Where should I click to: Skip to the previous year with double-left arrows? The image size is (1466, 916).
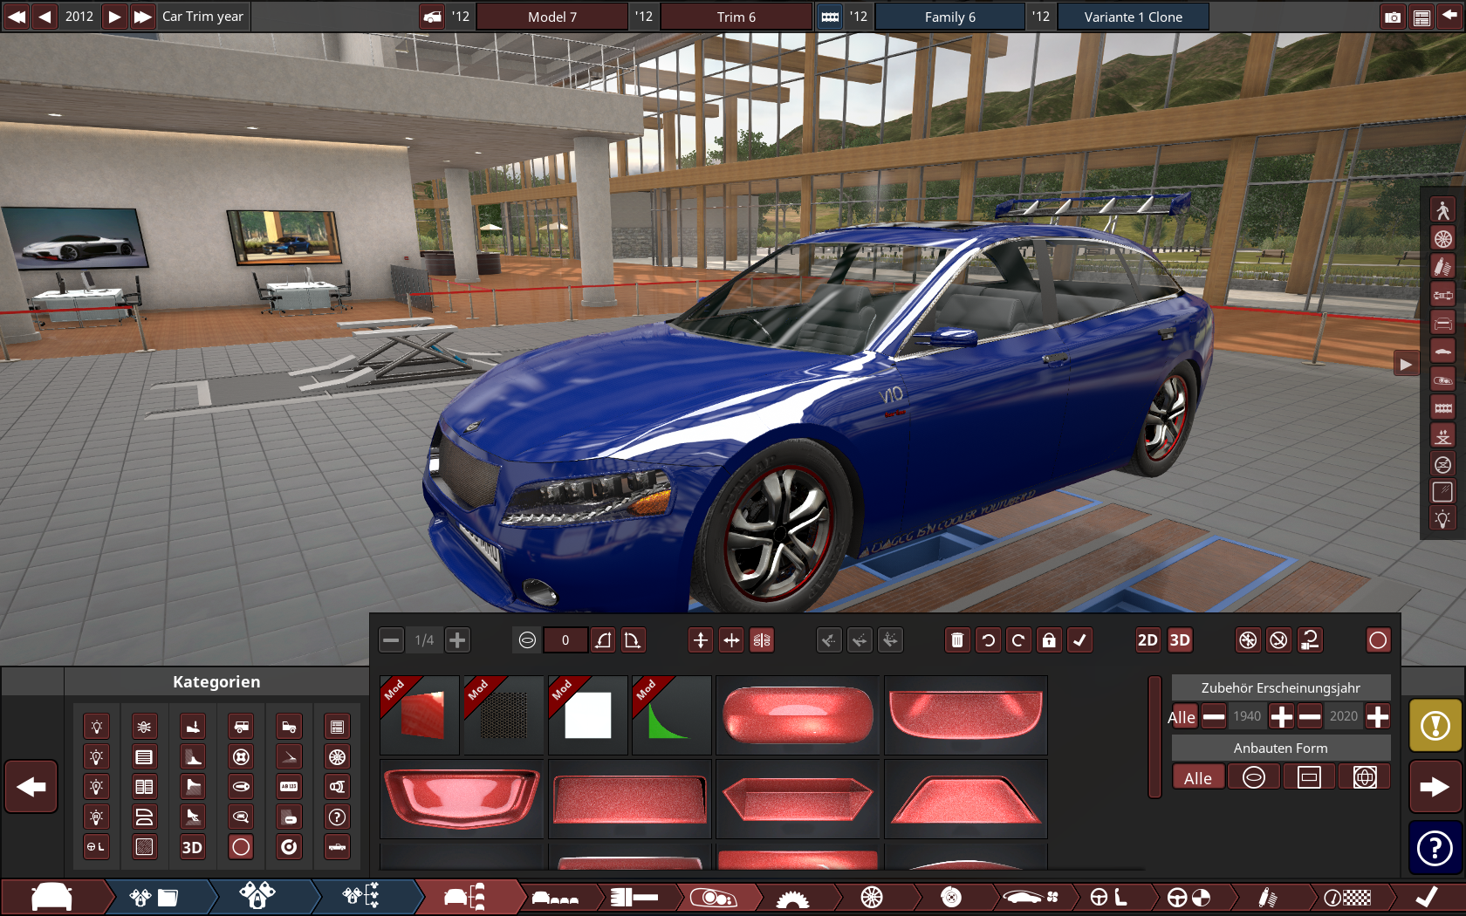(17, 17)
